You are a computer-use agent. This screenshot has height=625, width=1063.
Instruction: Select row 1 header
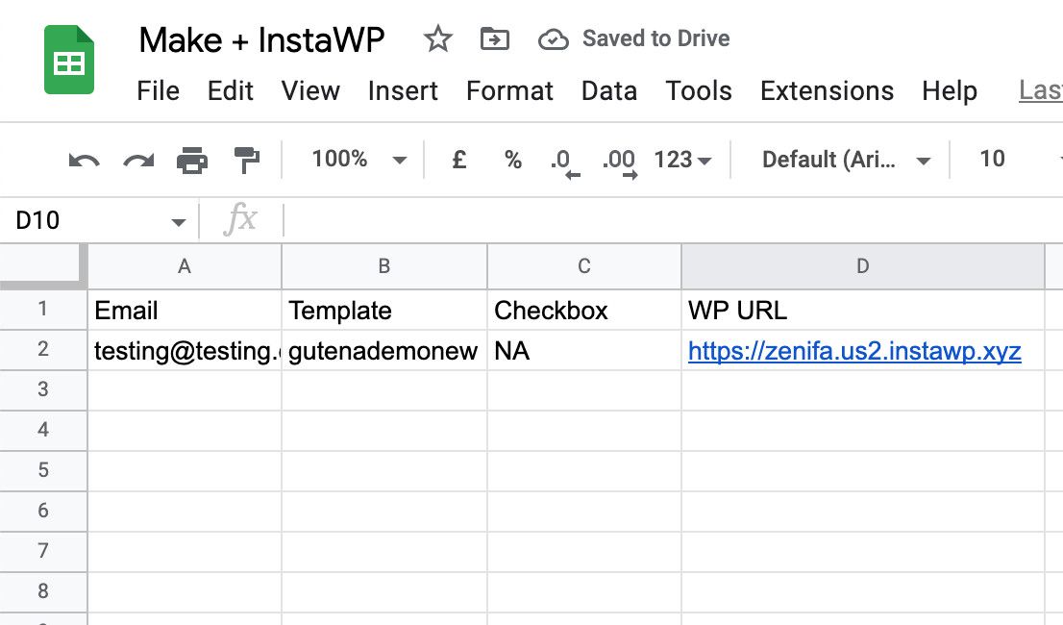(x=43, y=309)
